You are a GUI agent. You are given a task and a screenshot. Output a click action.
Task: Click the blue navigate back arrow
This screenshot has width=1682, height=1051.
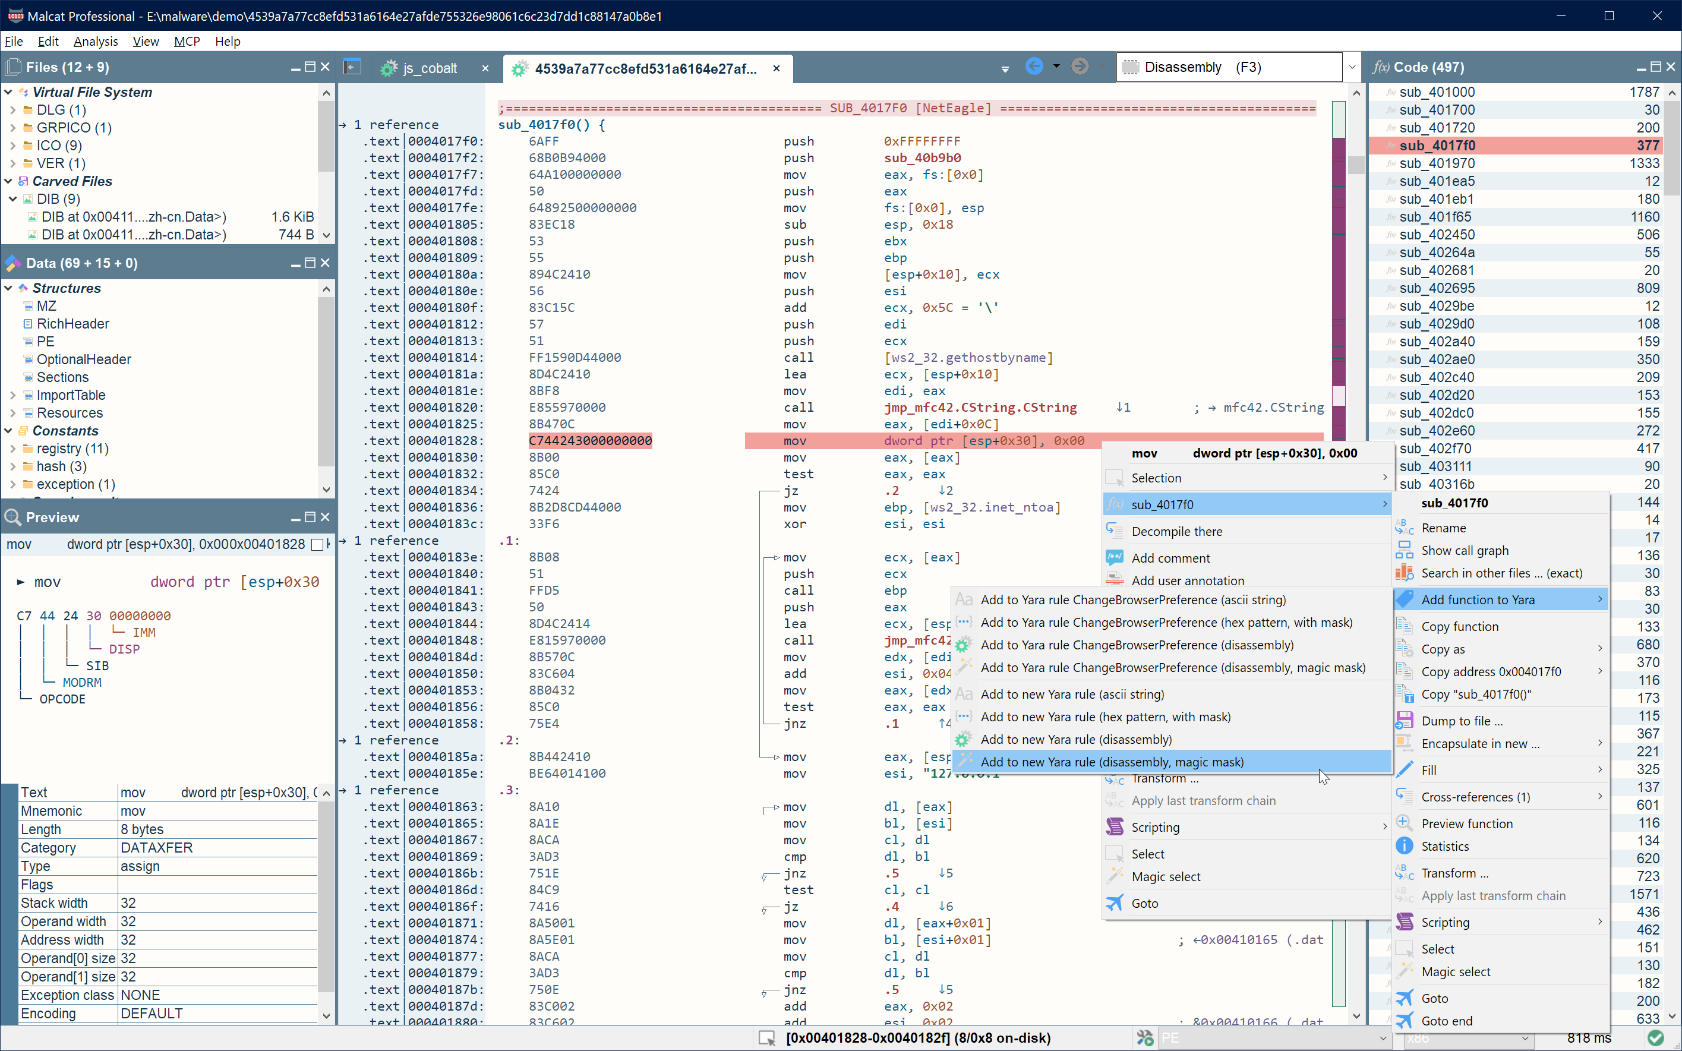(x=1034, y=67)
